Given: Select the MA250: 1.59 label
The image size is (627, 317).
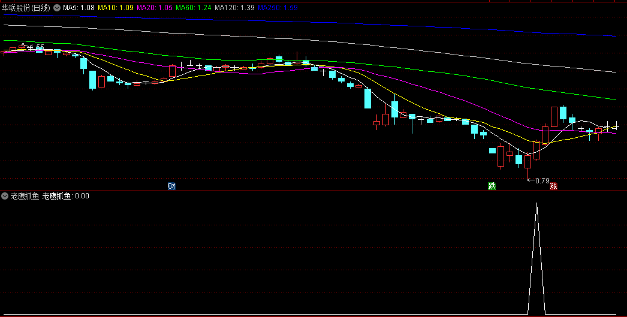Looking at the screenshot, I should 278,8.
